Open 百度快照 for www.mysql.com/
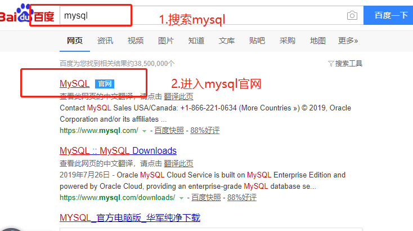Image resolution: width=413 pixels, height=231 pixels. coord(169,131)
